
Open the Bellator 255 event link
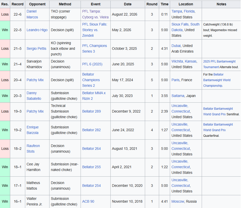coord(91,167)
